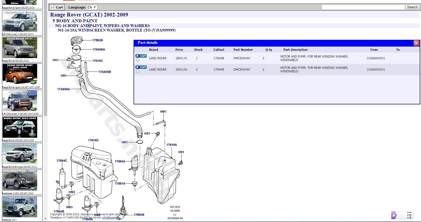Open 5 BODY AND PAINT breadcrumb
Screen dimensions: 421x222
tap(75, 21)
